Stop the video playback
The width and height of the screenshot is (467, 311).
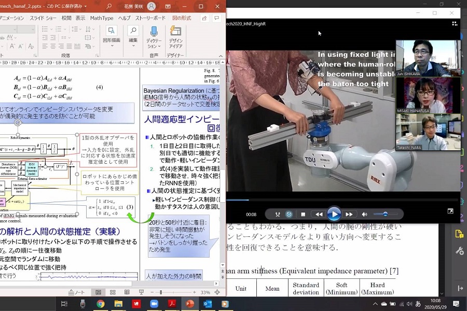coord(303,214)
